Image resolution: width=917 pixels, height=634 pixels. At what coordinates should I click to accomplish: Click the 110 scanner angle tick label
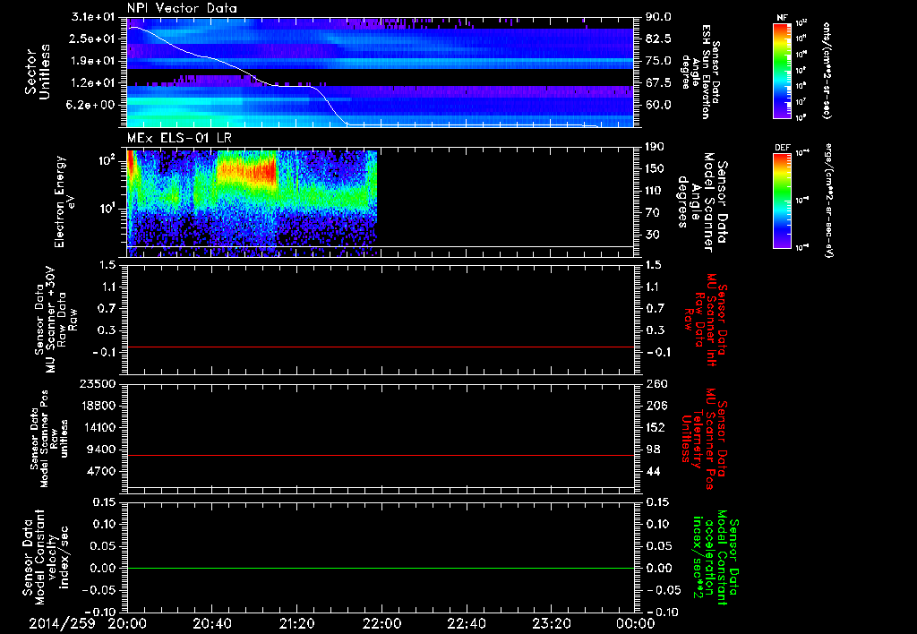point(655,191)
